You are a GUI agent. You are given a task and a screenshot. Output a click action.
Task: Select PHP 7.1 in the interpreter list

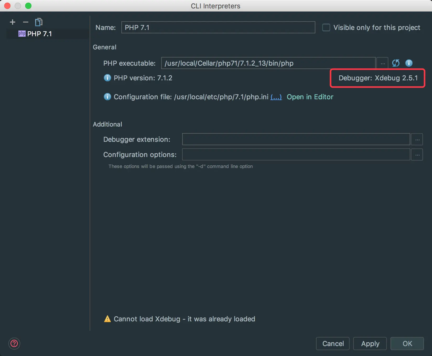pyautogui.click(x=39, y=34)
